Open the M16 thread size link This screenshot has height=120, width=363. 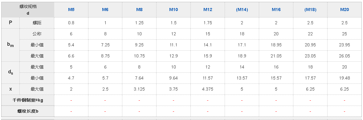(276, 10)
